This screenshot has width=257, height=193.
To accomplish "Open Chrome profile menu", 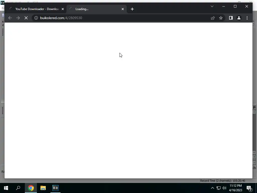I will click(239, 18).
